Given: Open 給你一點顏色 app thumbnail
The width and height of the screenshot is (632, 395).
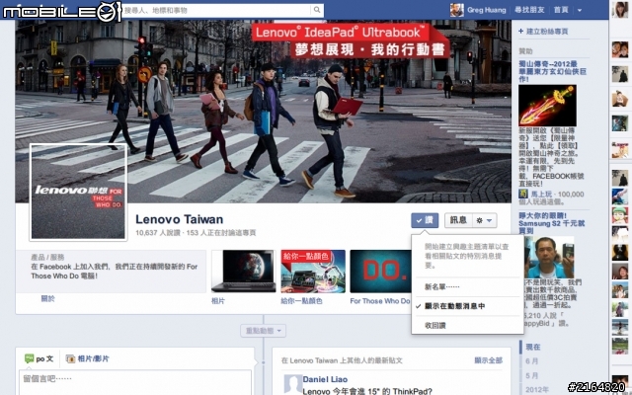Looking at the screenshot, I should pos(313,272).
